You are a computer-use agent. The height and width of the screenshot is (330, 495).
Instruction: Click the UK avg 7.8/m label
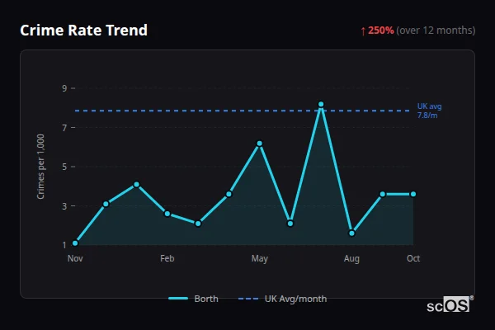(429, 111)
